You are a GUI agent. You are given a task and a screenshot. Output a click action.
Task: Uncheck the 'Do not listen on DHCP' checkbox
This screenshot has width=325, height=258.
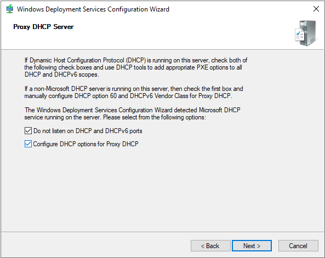[x=28, y=131]
